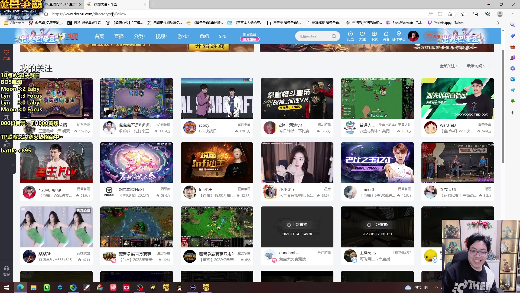Image resolution: width=520 pixels, height=293 pixels.
Task: Open Edge sidebar search icon
Action: click(512, 25)
